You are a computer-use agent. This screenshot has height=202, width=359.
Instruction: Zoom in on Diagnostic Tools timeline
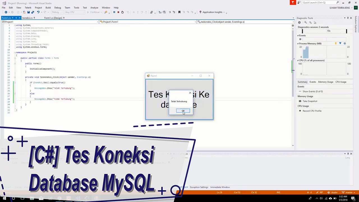point(305,22)
